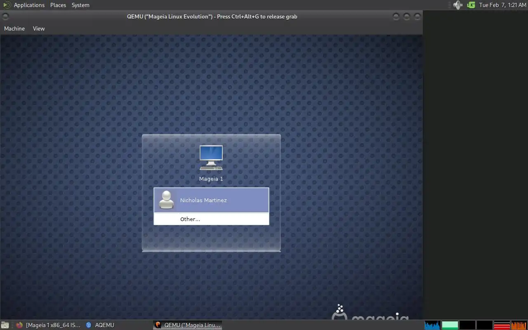The height and width of the screenshot is (330, 528).
Task: Switch to the Mageia 1 x86_64 Firefox window
Action: pos(49,325)
